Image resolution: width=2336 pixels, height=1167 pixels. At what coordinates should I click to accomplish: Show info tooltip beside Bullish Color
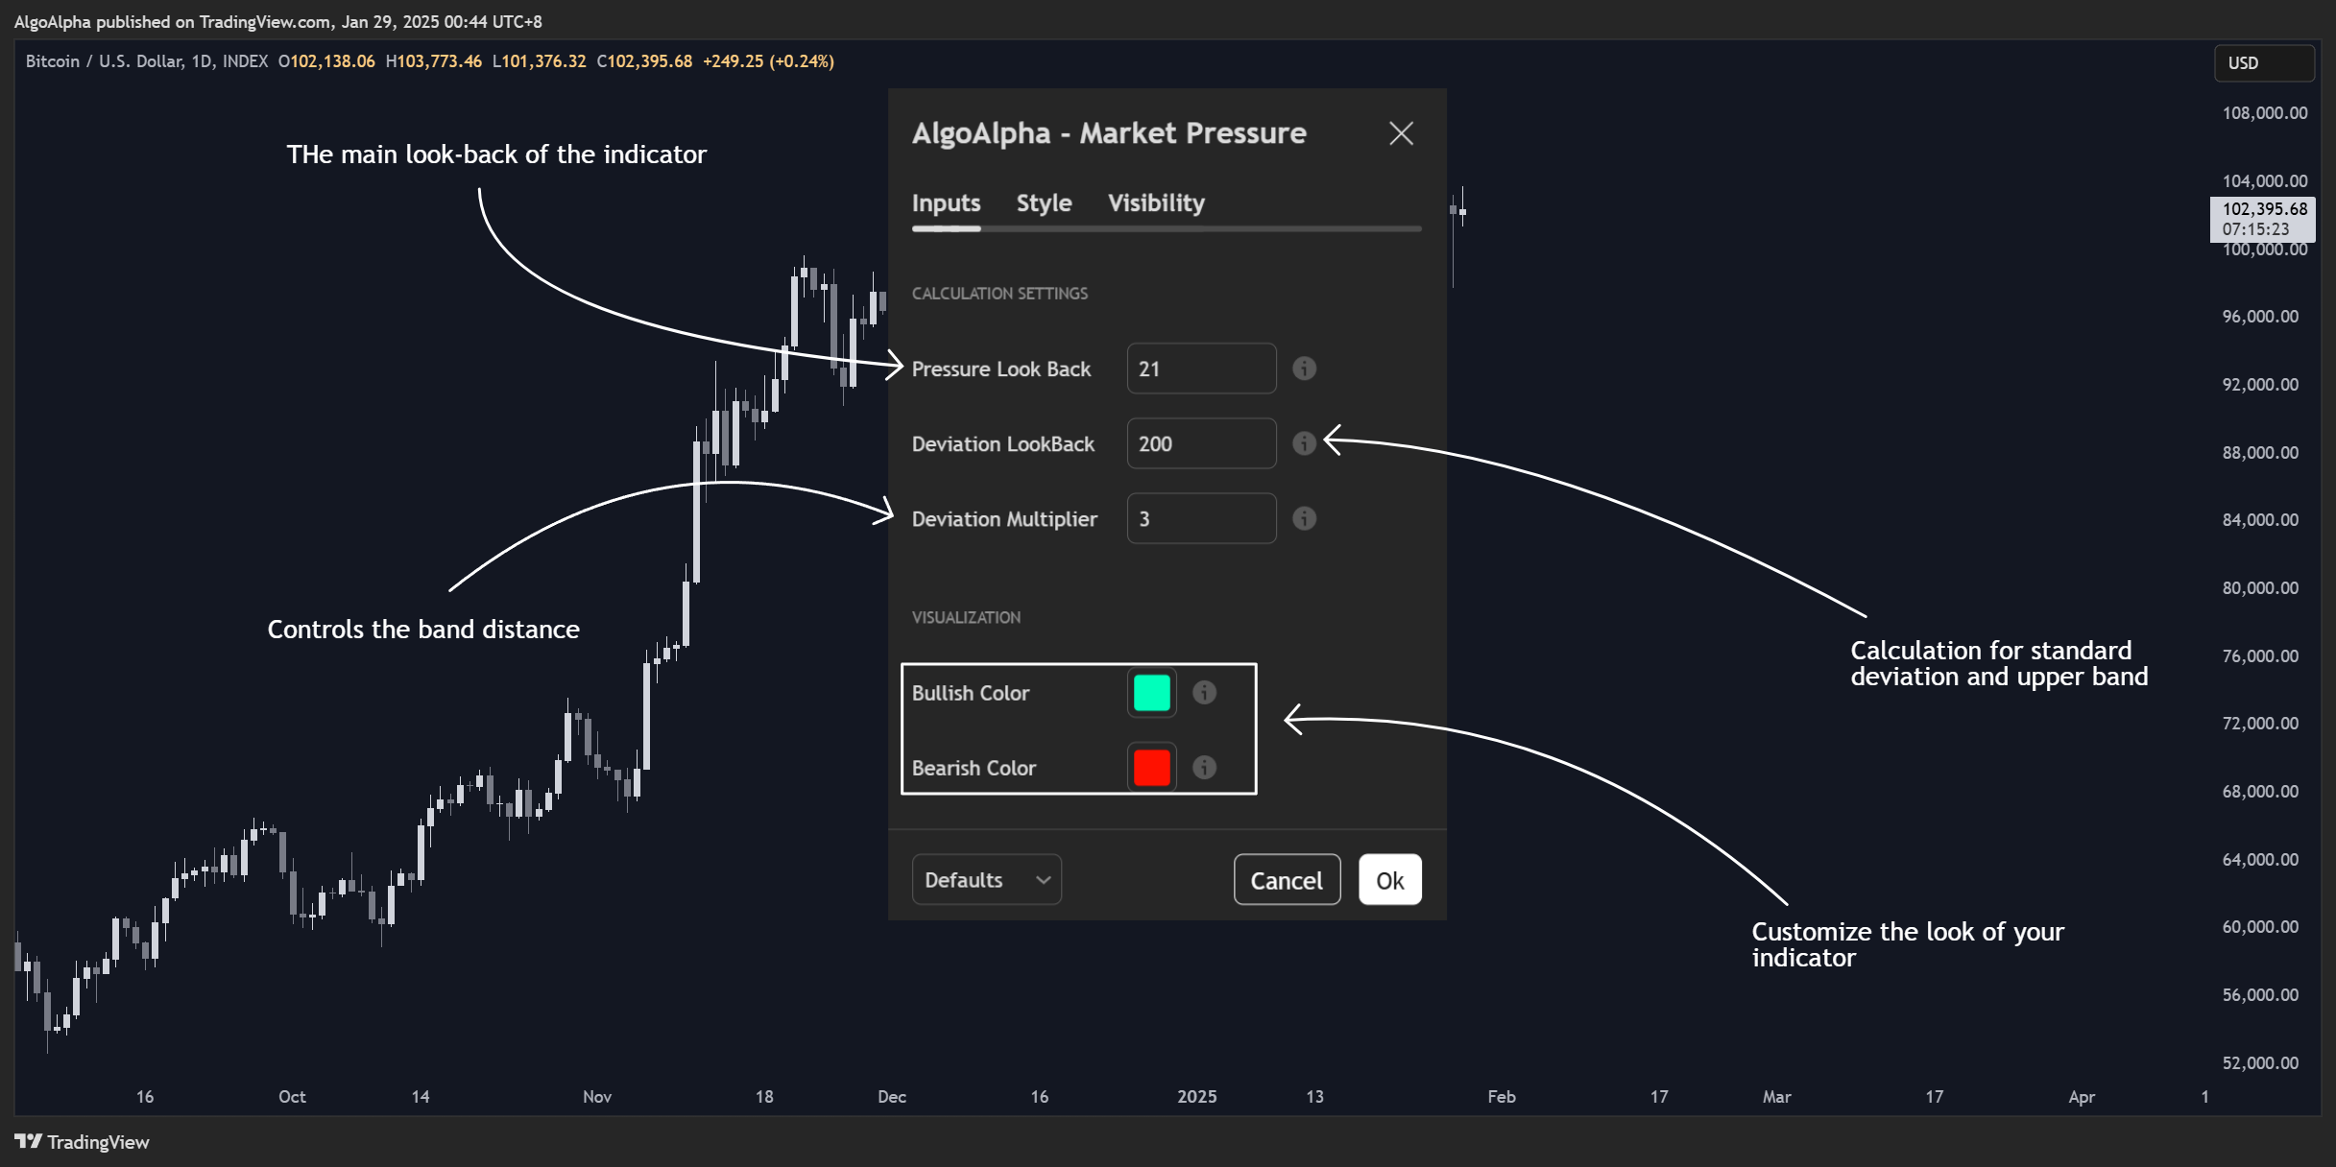point(1204,693)
